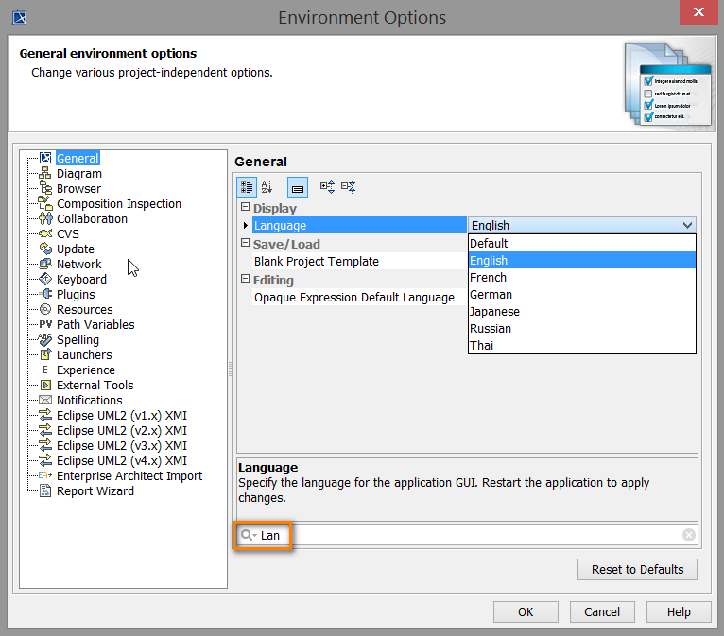This screenshot has height=636, width=724.
Task: Collapse all property groups
Action: coord(348,187)
